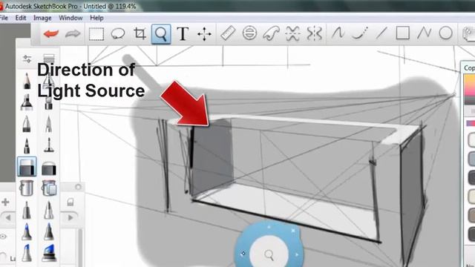Click the right scroll arrow in layer panel

[x=71, y=217]
